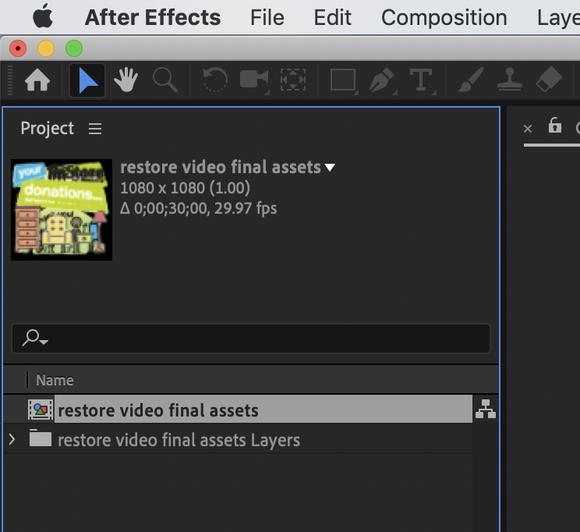Select the Brush tool

(x=471, y=80)
